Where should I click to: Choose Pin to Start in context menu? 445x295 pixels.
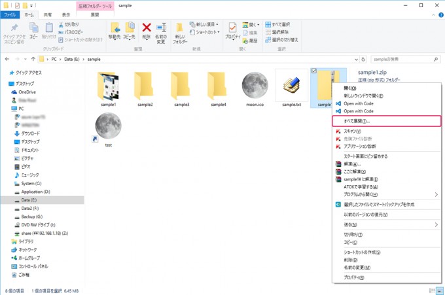(387, 156)
